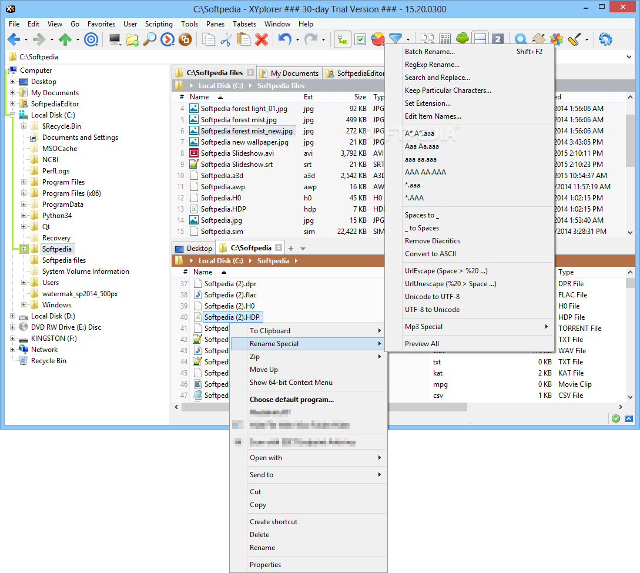Click the Visual Filter funnel icon
Screen dimensions: 640x573
(x=396, y=38)
